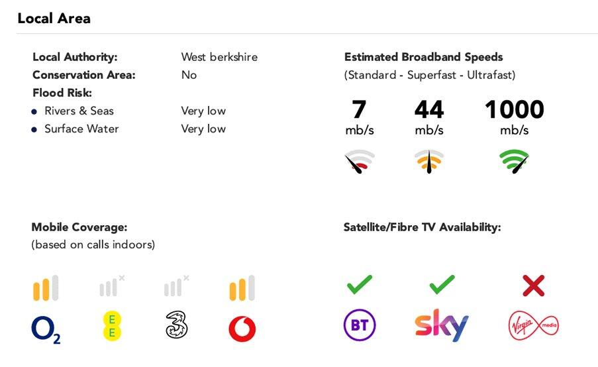Click the orange superfast speed gauge

tap(429, 162)
